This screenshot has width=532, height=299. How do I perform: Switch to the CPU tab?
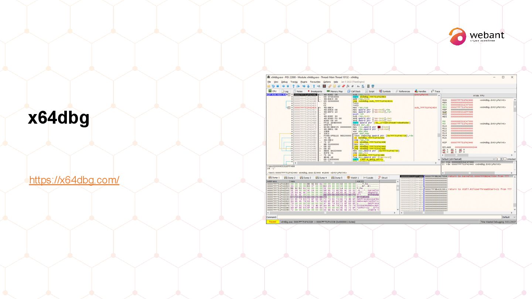pos(273,91)
